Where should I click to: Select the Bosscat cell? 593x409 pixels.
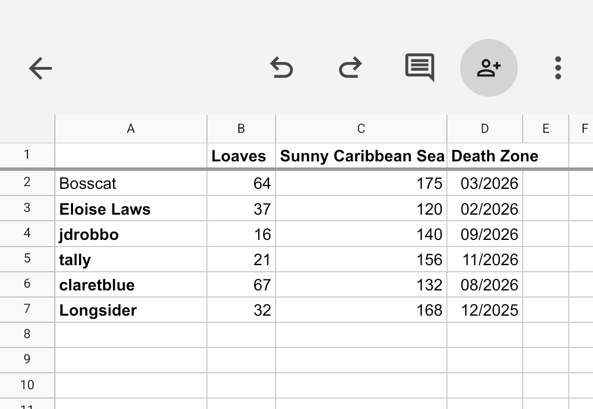131,183
